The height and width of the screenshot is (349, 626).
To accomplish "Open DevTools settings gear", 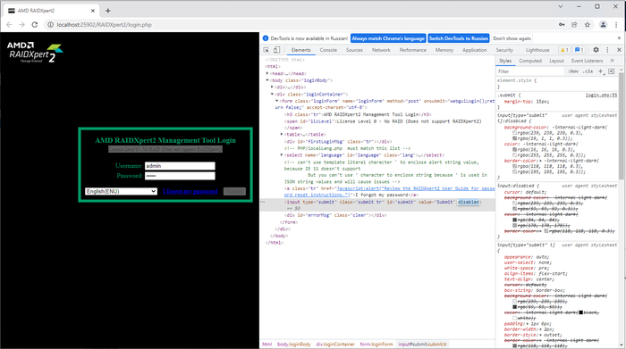I will point(596,50).
